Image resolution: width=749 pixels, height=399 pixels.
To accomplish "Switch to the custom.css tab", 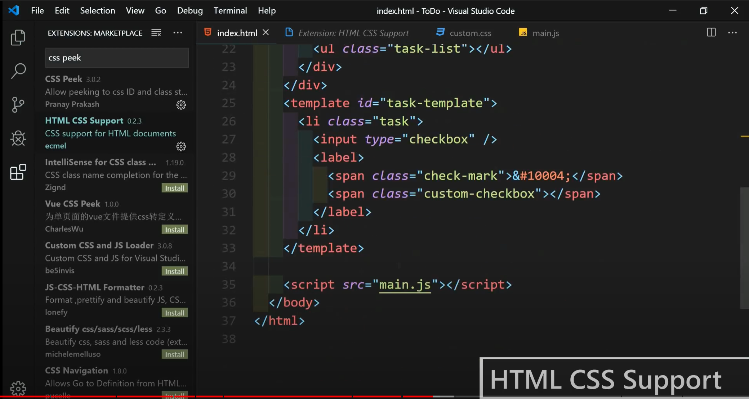I will [469, 33].
